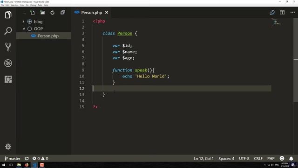The height and width of the screenshot is (168, 298).
Task: Close the Person.php editor tab
Action: (107, 13)
